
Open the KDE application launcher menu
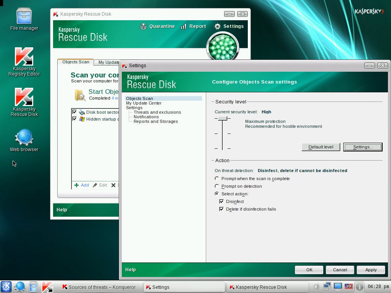pos(6,287)
